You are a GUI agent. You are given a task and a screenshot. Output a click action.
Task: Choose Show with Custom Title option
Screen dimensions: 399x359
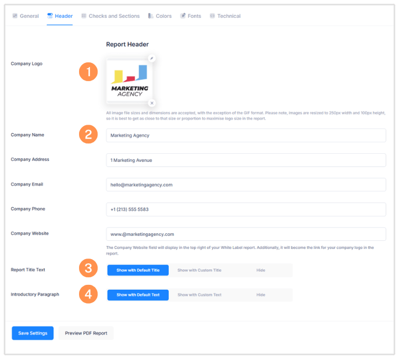(x=199, y=270)
